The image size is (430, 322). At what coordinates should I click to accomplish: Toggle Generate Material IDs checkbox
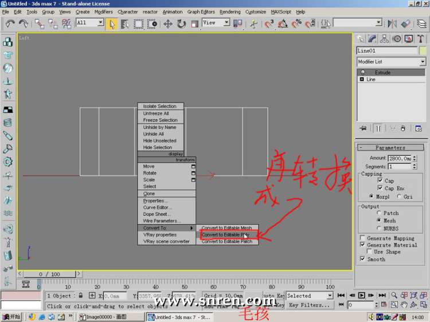tap(362, 245)
